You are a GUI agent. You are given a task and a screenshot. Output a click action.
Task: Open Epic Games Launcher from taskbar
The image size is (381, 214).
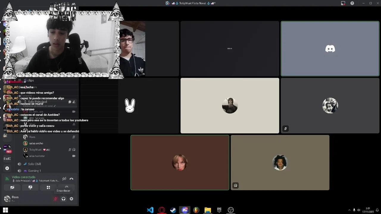pos(219,210)
